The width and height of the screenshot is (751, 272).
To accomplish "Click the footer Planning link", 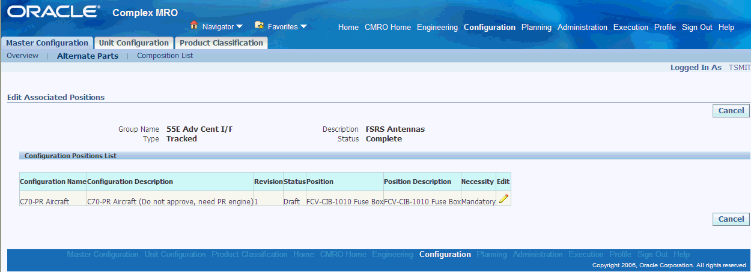I will (492, 255).
